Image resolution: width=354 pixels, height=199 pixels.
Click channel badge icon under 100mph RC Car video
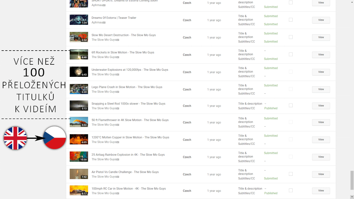click(x=118, y=193)
